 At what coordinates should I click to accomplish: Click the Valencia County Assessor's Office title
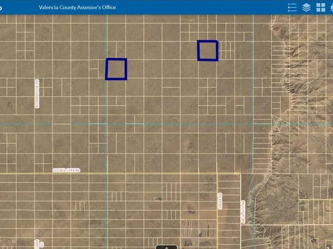(77, 7)
